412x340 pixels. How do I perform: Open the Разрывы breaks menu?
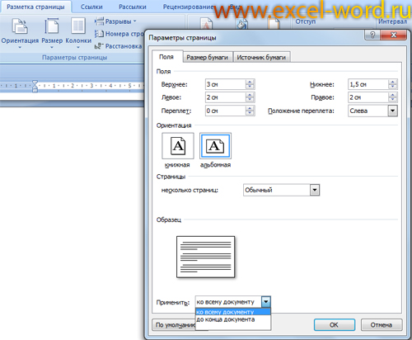pos(115,21)
